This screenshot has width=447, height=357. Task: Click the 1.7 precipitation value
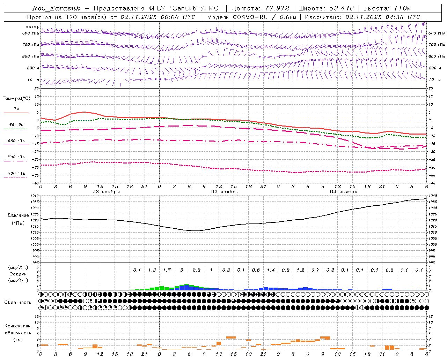(167, 270)
